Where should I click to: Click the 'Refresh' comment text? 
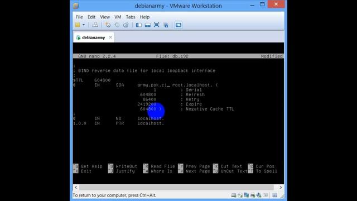point(195,94)
